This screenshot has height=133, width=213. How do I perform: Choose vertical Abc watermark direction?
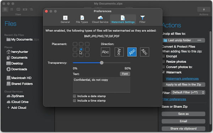[119, 52]
